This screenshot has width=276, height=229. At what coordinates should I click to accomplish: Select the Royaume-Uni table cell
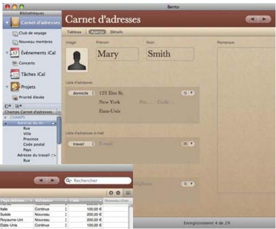click(17, 219)
